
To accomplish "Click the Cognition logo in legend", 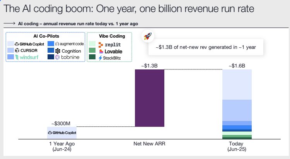I will point(68,51).
